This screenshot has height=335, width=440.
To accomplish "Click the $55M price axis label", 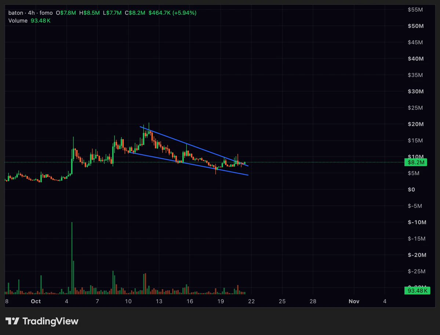I will 415,10.
